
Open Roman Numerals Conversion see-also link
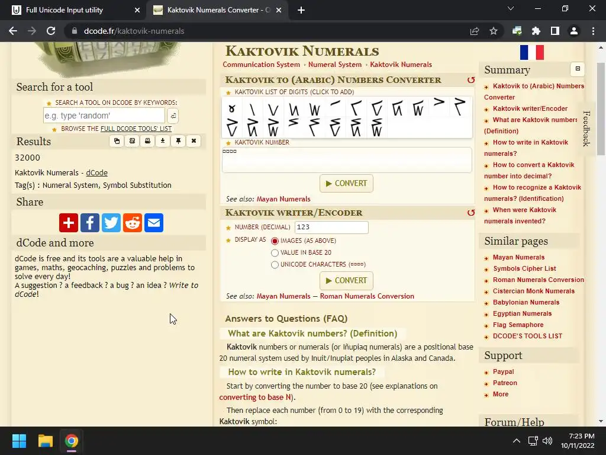[x=367, y=296]
